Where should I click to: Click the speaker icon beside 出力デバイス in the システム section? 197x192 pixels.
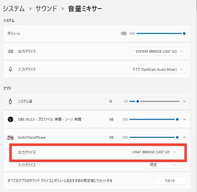coord(11,51)
